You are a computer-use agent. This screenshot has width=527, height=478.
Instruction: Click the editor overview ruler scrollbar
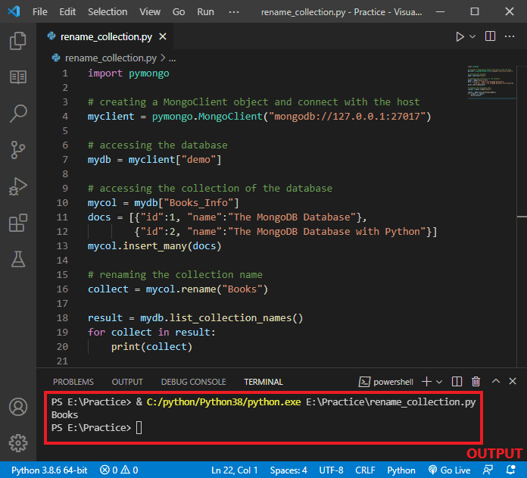pos(522,217)
